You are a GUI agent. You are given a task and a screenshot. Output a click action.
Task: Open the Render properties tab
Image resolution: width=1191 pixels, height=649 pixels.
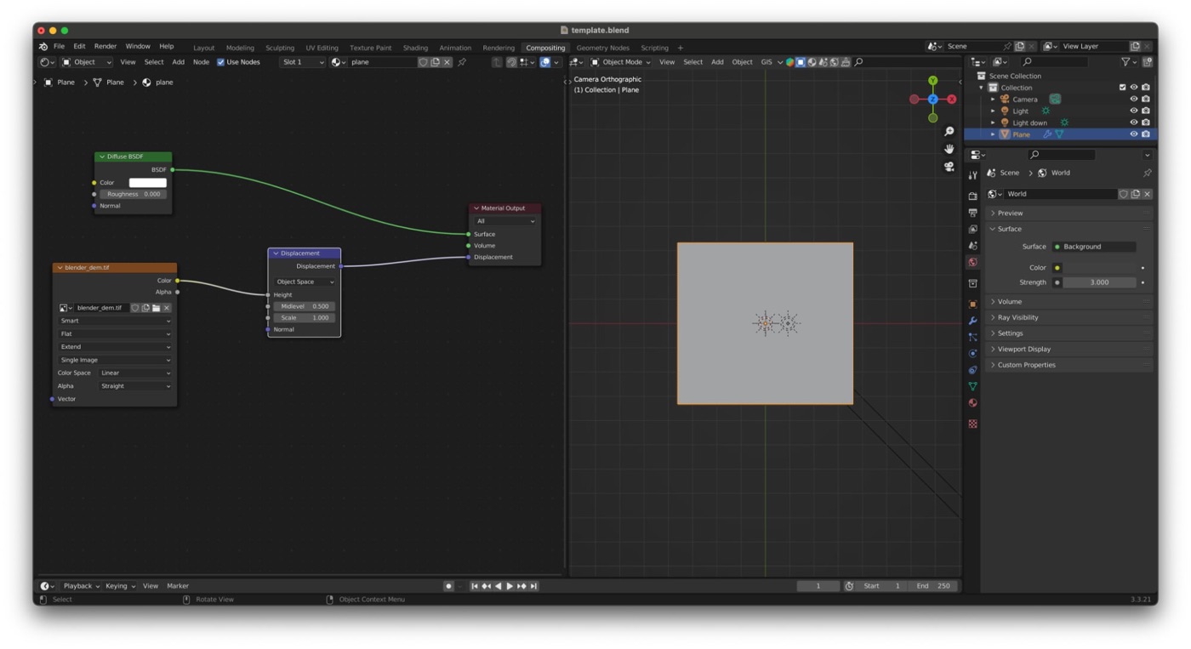972,194
